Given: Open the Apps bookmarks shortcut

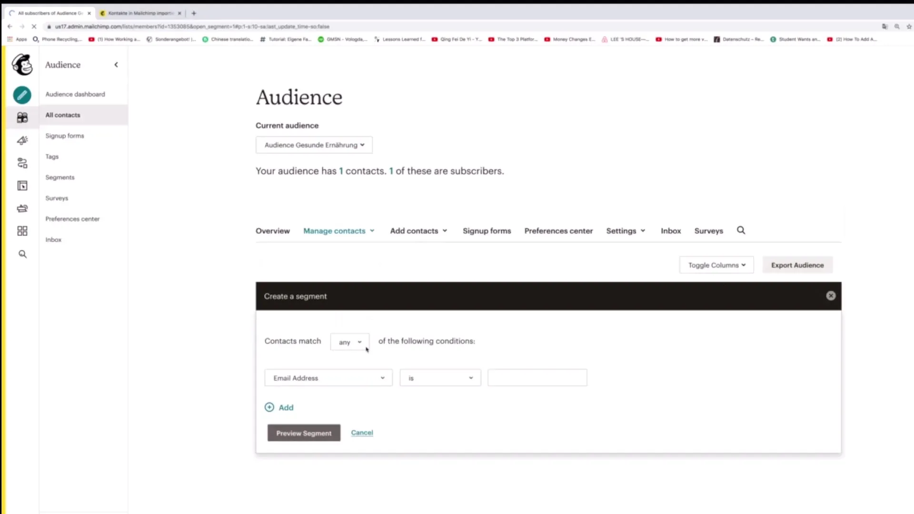Looking at the screenshot, I should pos(17,40).
